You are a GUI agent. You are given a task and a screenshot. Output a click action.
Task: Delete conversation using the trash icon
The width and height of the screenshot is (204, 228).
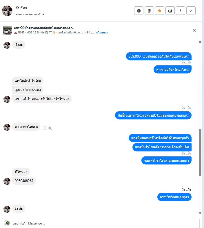point(149,10)
